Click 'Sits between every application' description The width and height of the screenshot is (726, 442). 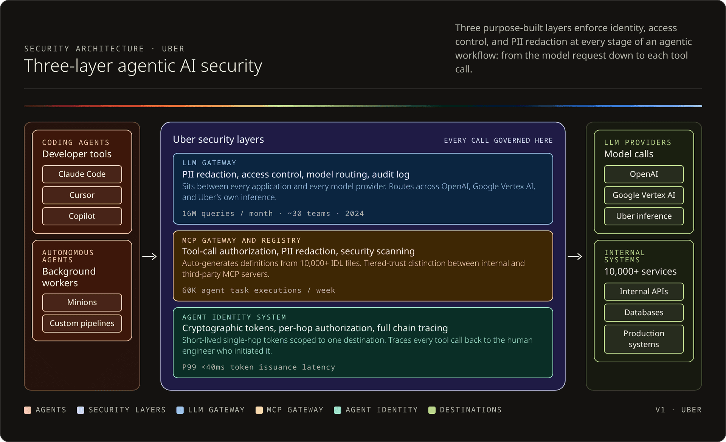coord(358,192)
